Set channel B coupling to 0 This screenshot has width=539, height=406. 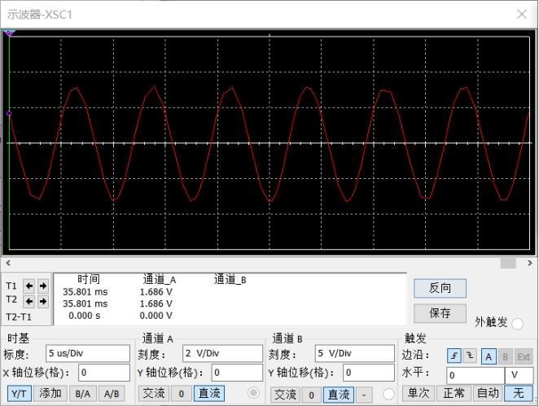312,395
